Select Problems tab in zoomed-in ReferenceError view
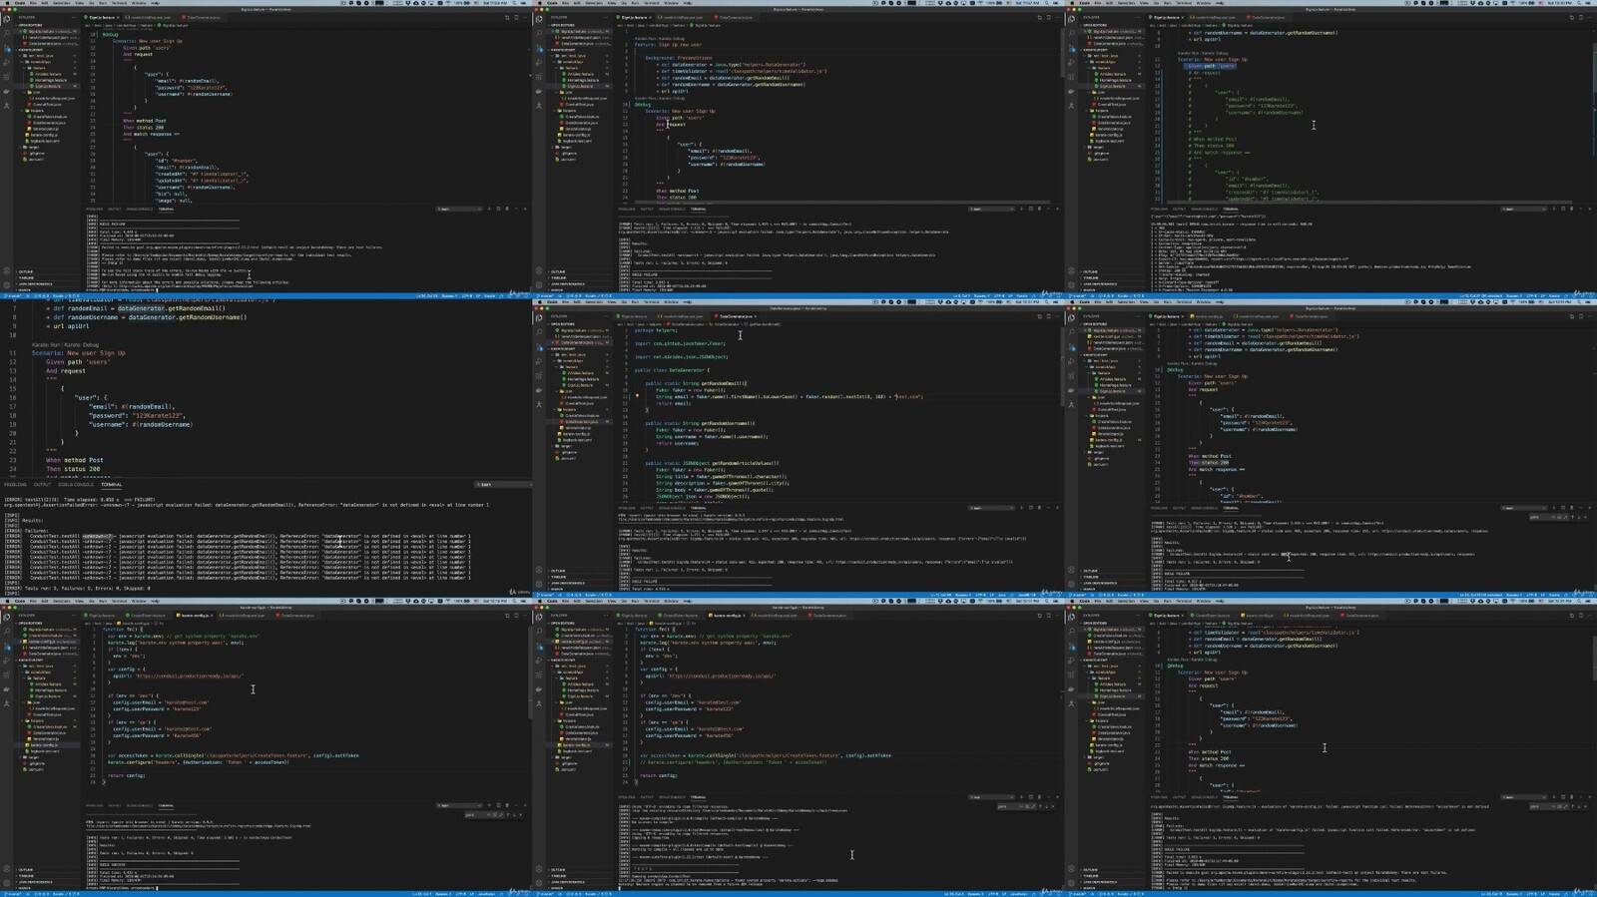1597x897 pixels. tap(15, 485)
